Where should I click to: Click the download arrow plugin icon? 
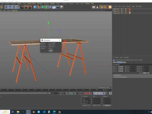click(97, 7)
